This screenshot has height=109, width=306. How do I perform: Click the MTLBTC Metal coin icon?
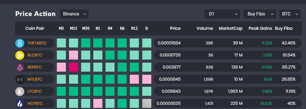[x=20, y=79]
